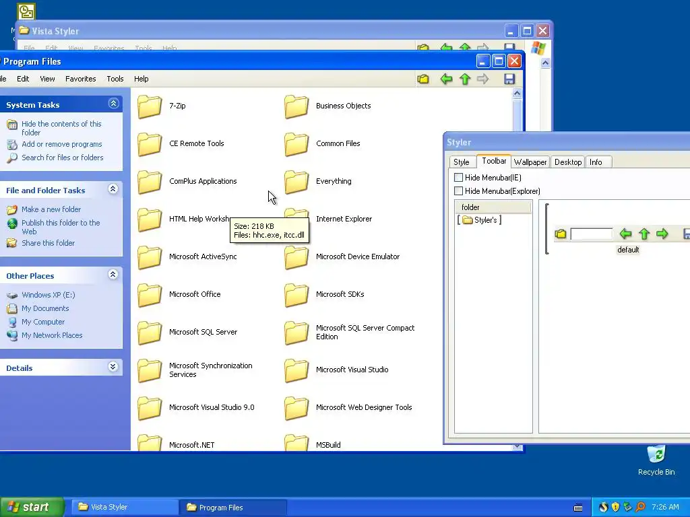Click the Program Files taskbar button
Image resolution: width=690 pixels, height=517 pixels.
tap(233, 508)
